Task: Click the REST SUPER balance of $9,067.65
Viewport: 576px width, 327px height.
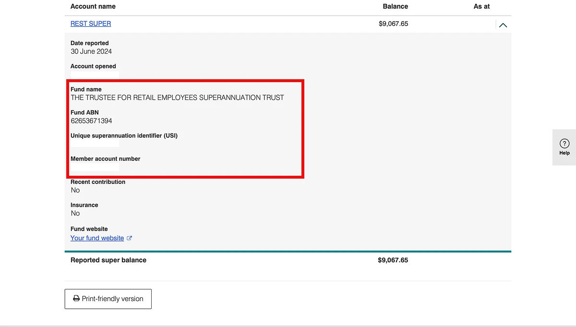Action: coord(393,24)
